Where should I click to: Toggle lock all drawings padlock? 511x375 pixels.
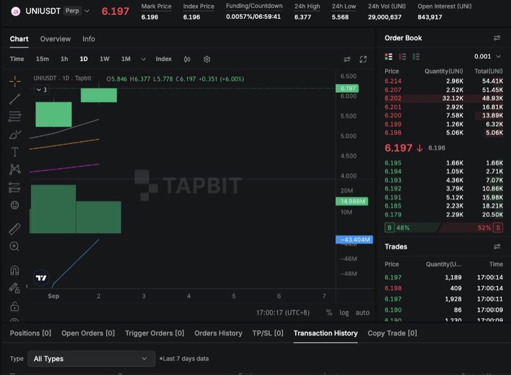point(14,306)
